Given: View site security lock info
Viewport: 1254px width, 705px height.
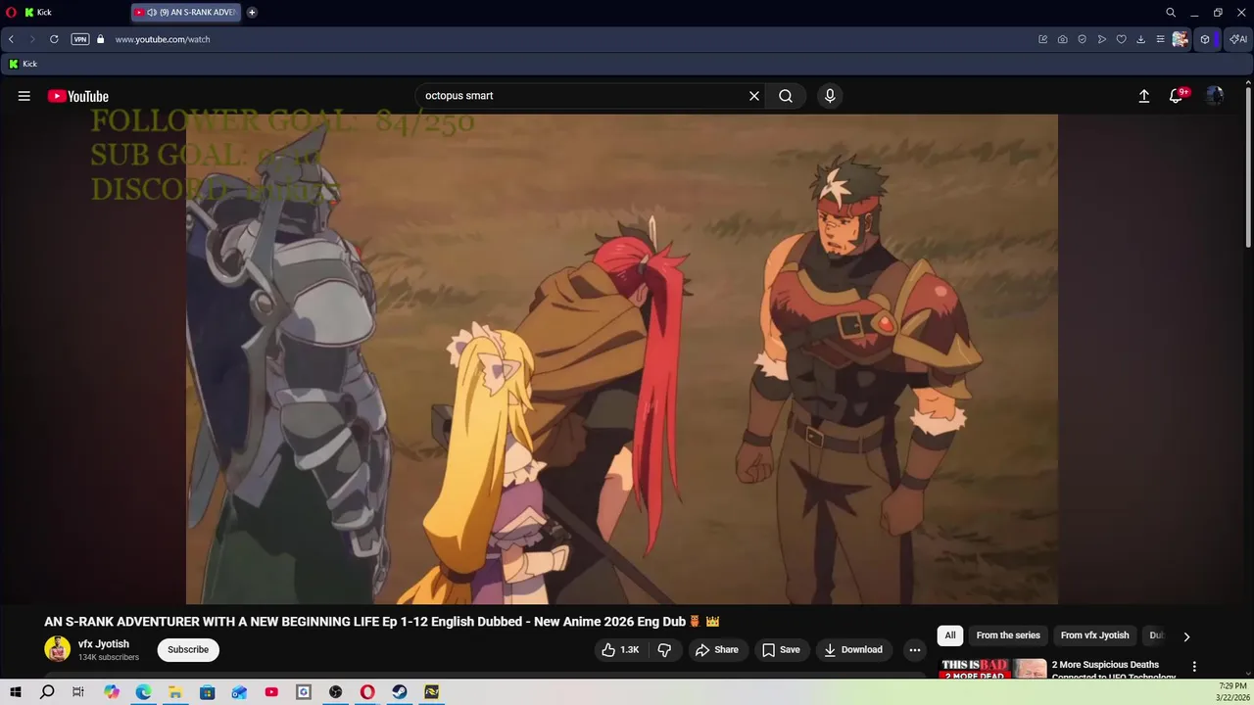Looking at the screenshot, I should 100,39.
